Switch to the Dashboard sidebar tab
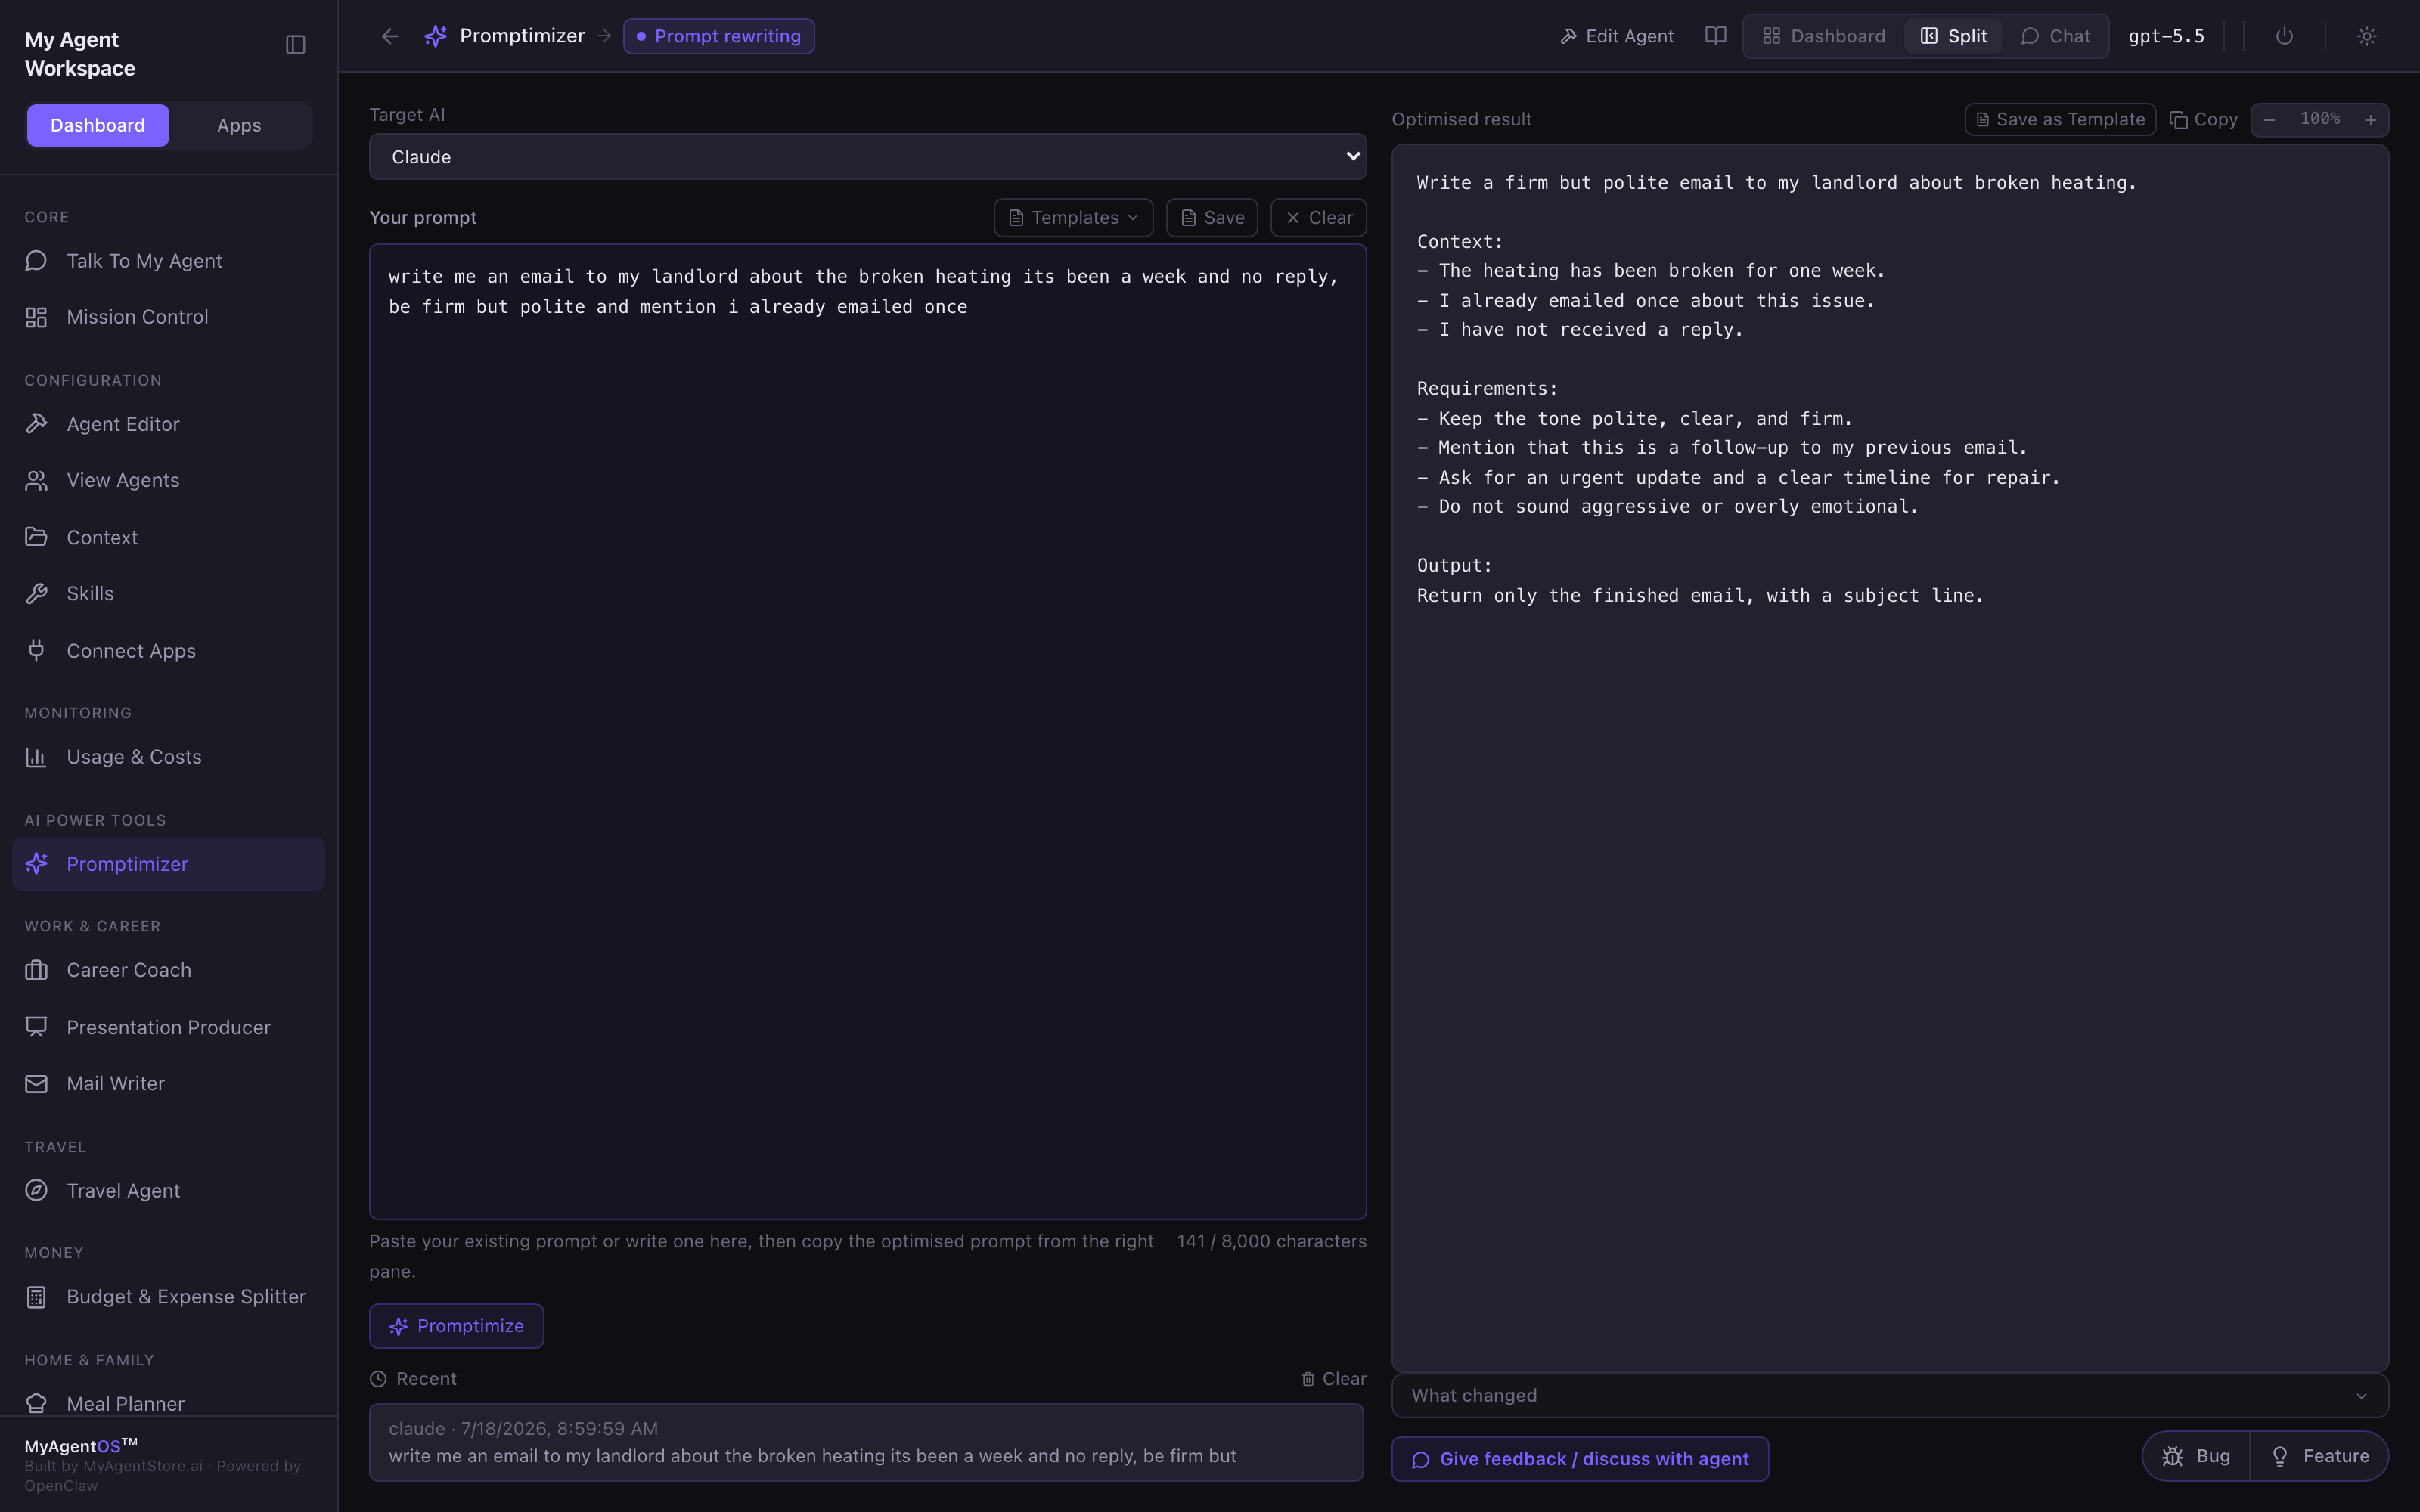Screen dimensions: 2420x1512 click(x=98, y=125)
